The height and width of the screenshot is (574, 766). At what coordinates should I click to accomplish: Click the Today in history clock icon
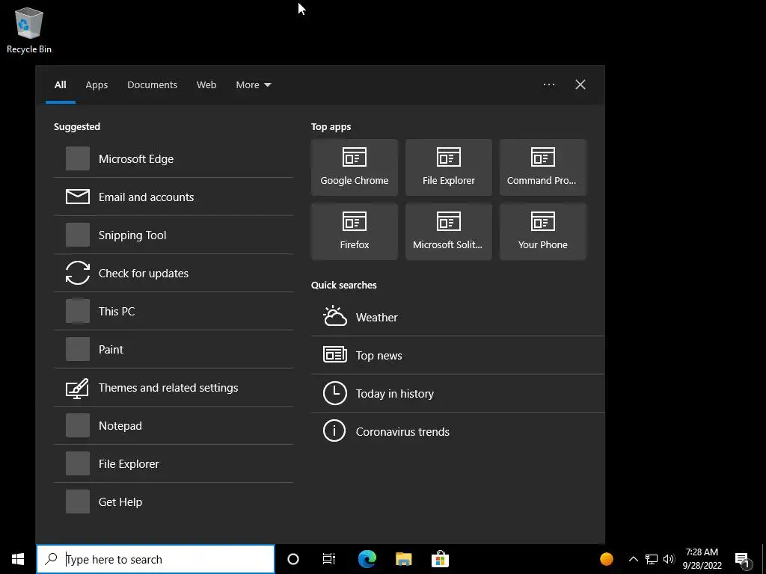334,393
